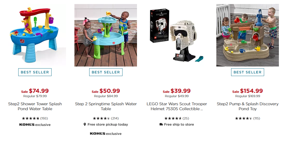Open the Step2 Pump & Splash Discovery Pond Toy title
The image size is (287, 144).
[248, 106]
